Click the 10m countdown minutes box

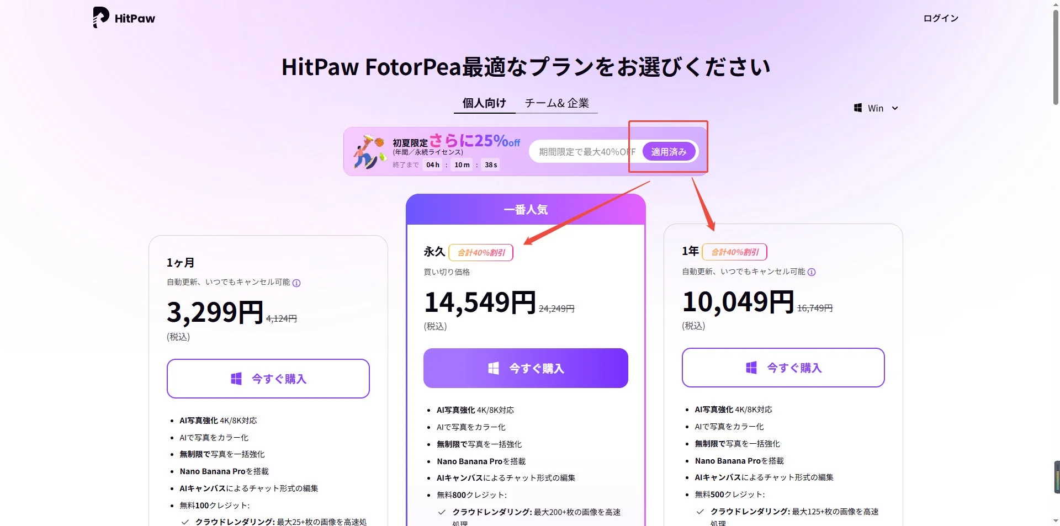point(462,164)
